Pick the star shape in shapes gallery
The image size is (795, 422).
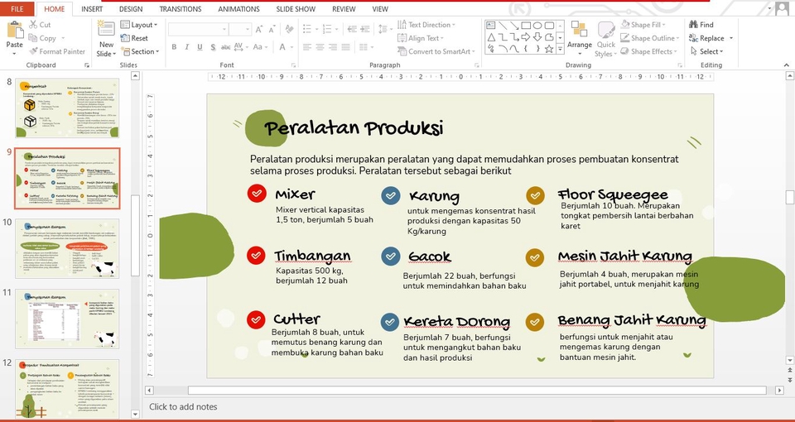point(549,49)
